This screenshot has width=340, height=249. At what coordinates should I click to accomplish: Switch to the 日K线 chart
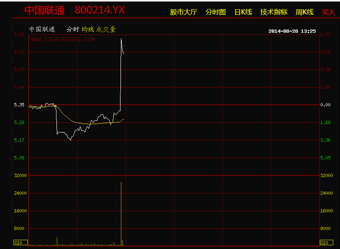[x=243, y=12]
